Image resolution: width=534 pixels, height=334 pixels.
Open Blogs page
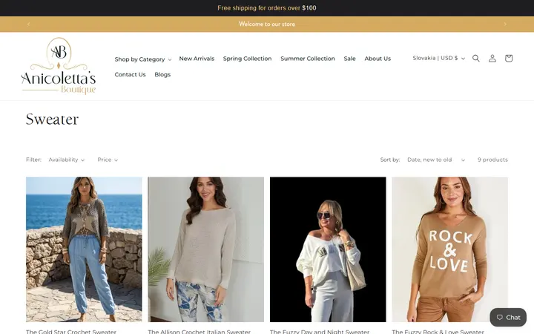click(x=162, y=74)
